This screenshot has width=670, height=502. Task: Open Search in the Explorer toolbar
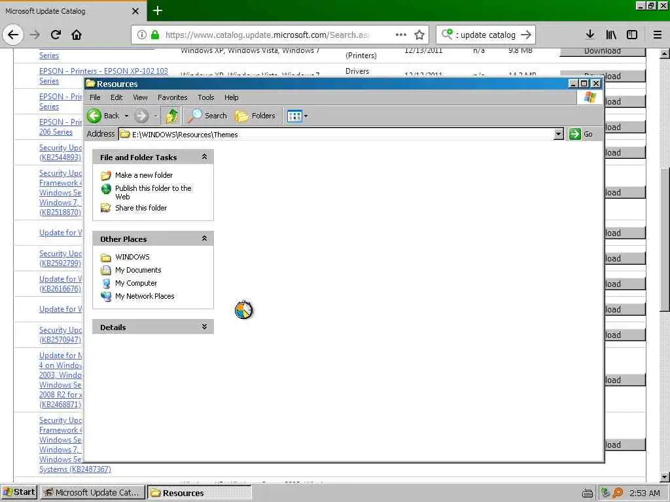coord(207,116)
